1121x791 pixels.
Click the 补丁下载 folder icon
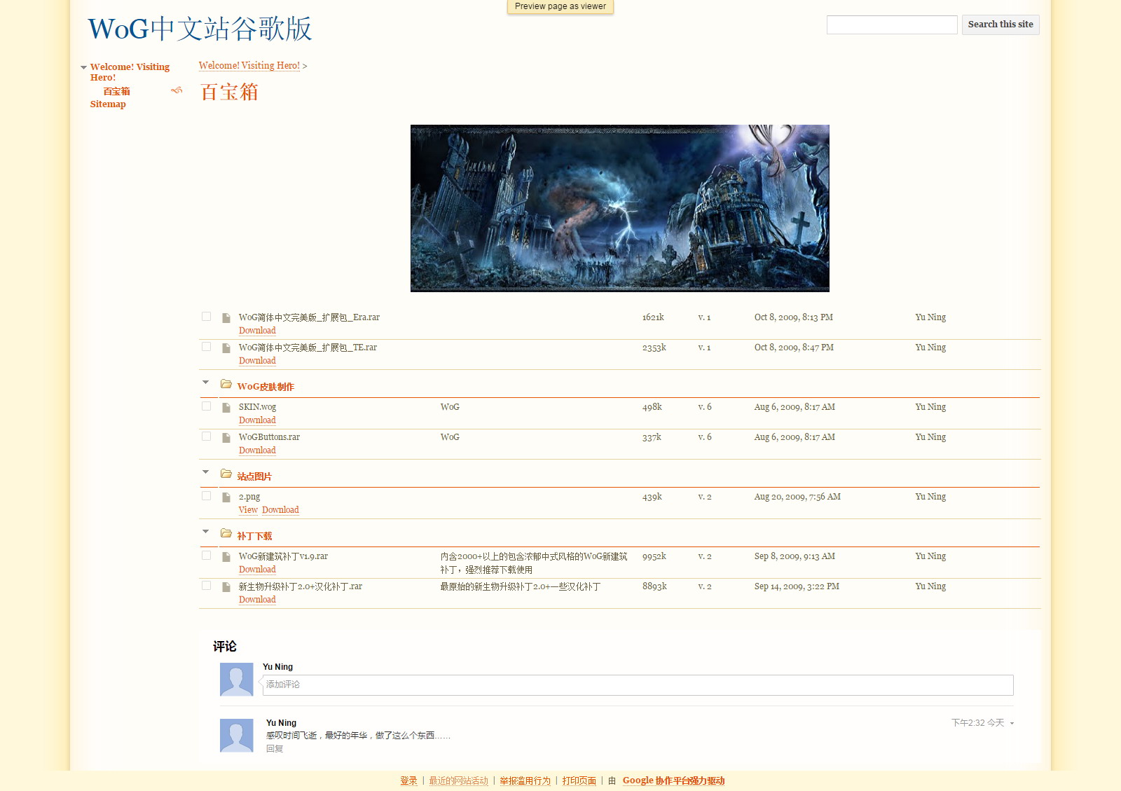click(226, 533)
